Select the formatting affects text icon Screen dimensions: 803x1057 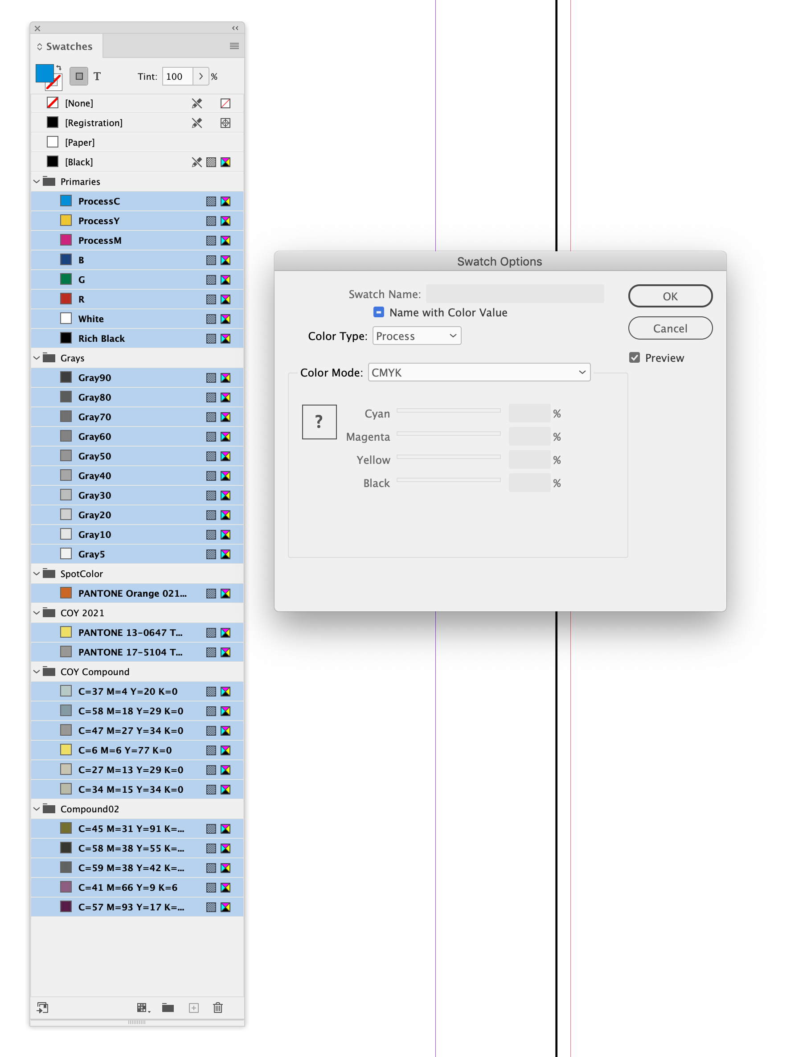98,76
